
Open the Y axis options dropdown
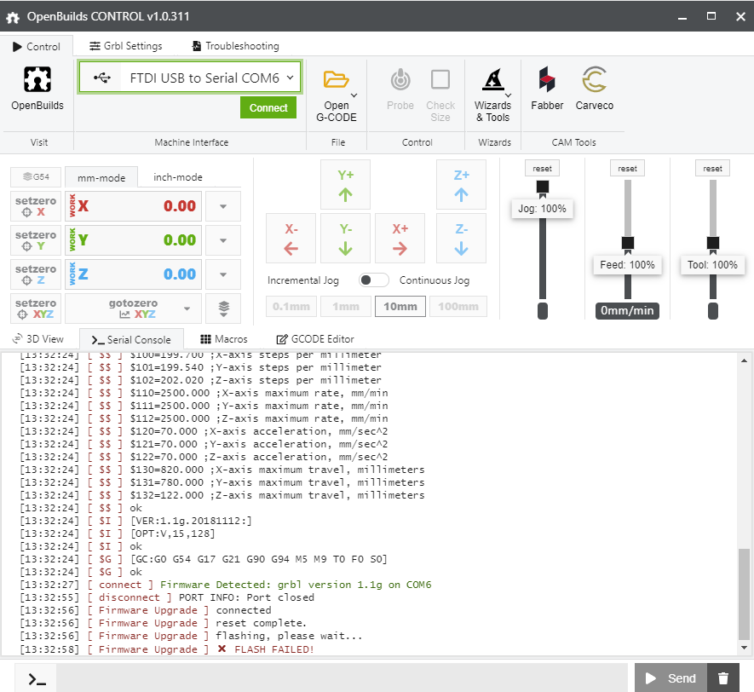223,240
